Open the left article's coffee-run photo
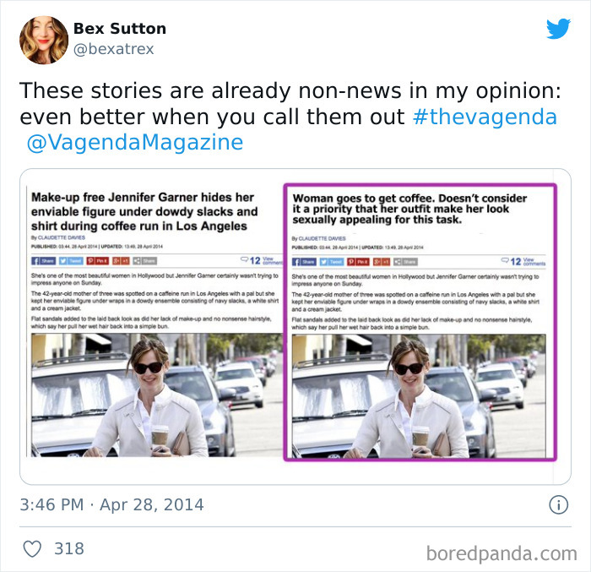 (x=157, y=395)
